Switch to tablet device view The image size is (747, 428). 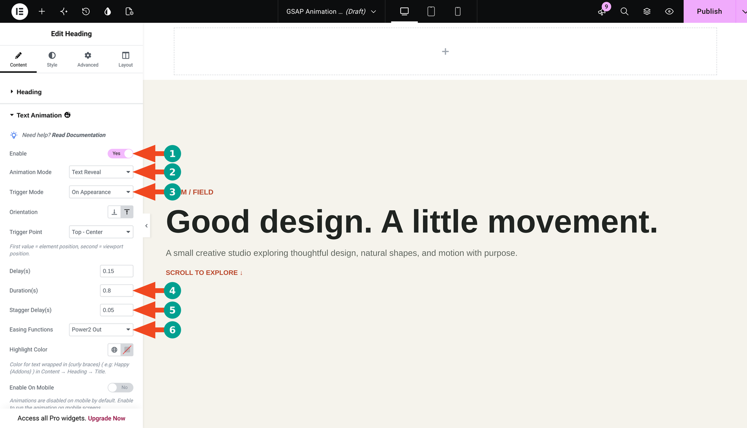(x=431, y=11)
